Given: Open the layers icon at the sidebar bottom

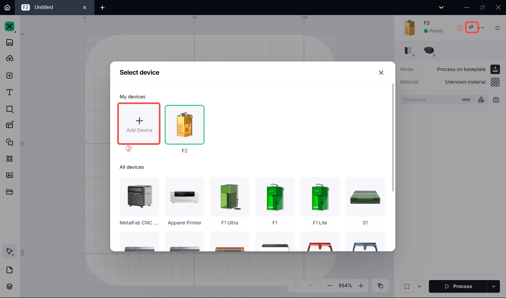Looking at the screenshot, I should 10,286.
